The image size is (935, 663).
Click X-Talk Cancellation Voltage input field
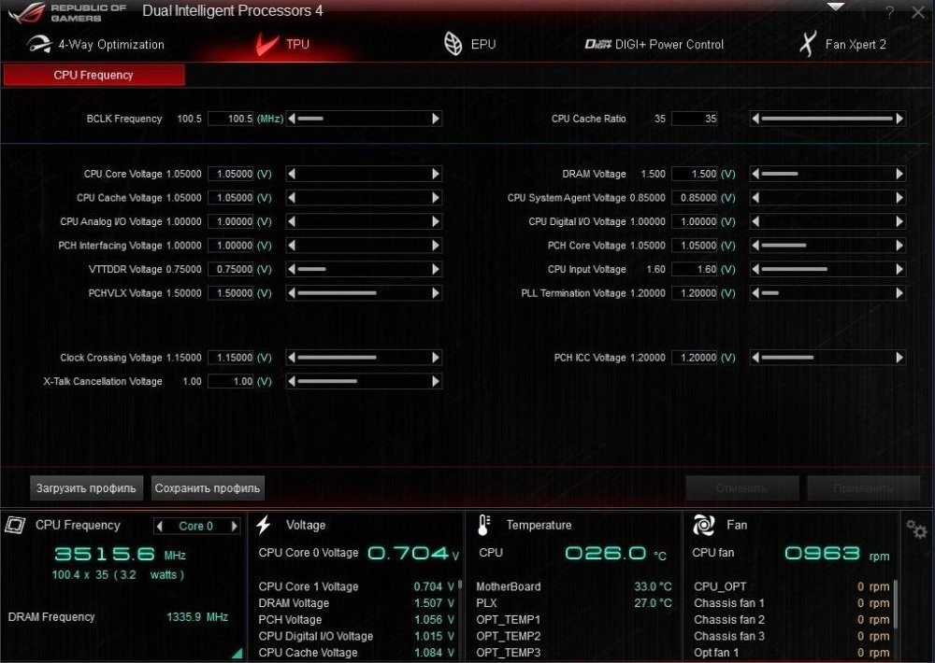[x=231, y=381]
